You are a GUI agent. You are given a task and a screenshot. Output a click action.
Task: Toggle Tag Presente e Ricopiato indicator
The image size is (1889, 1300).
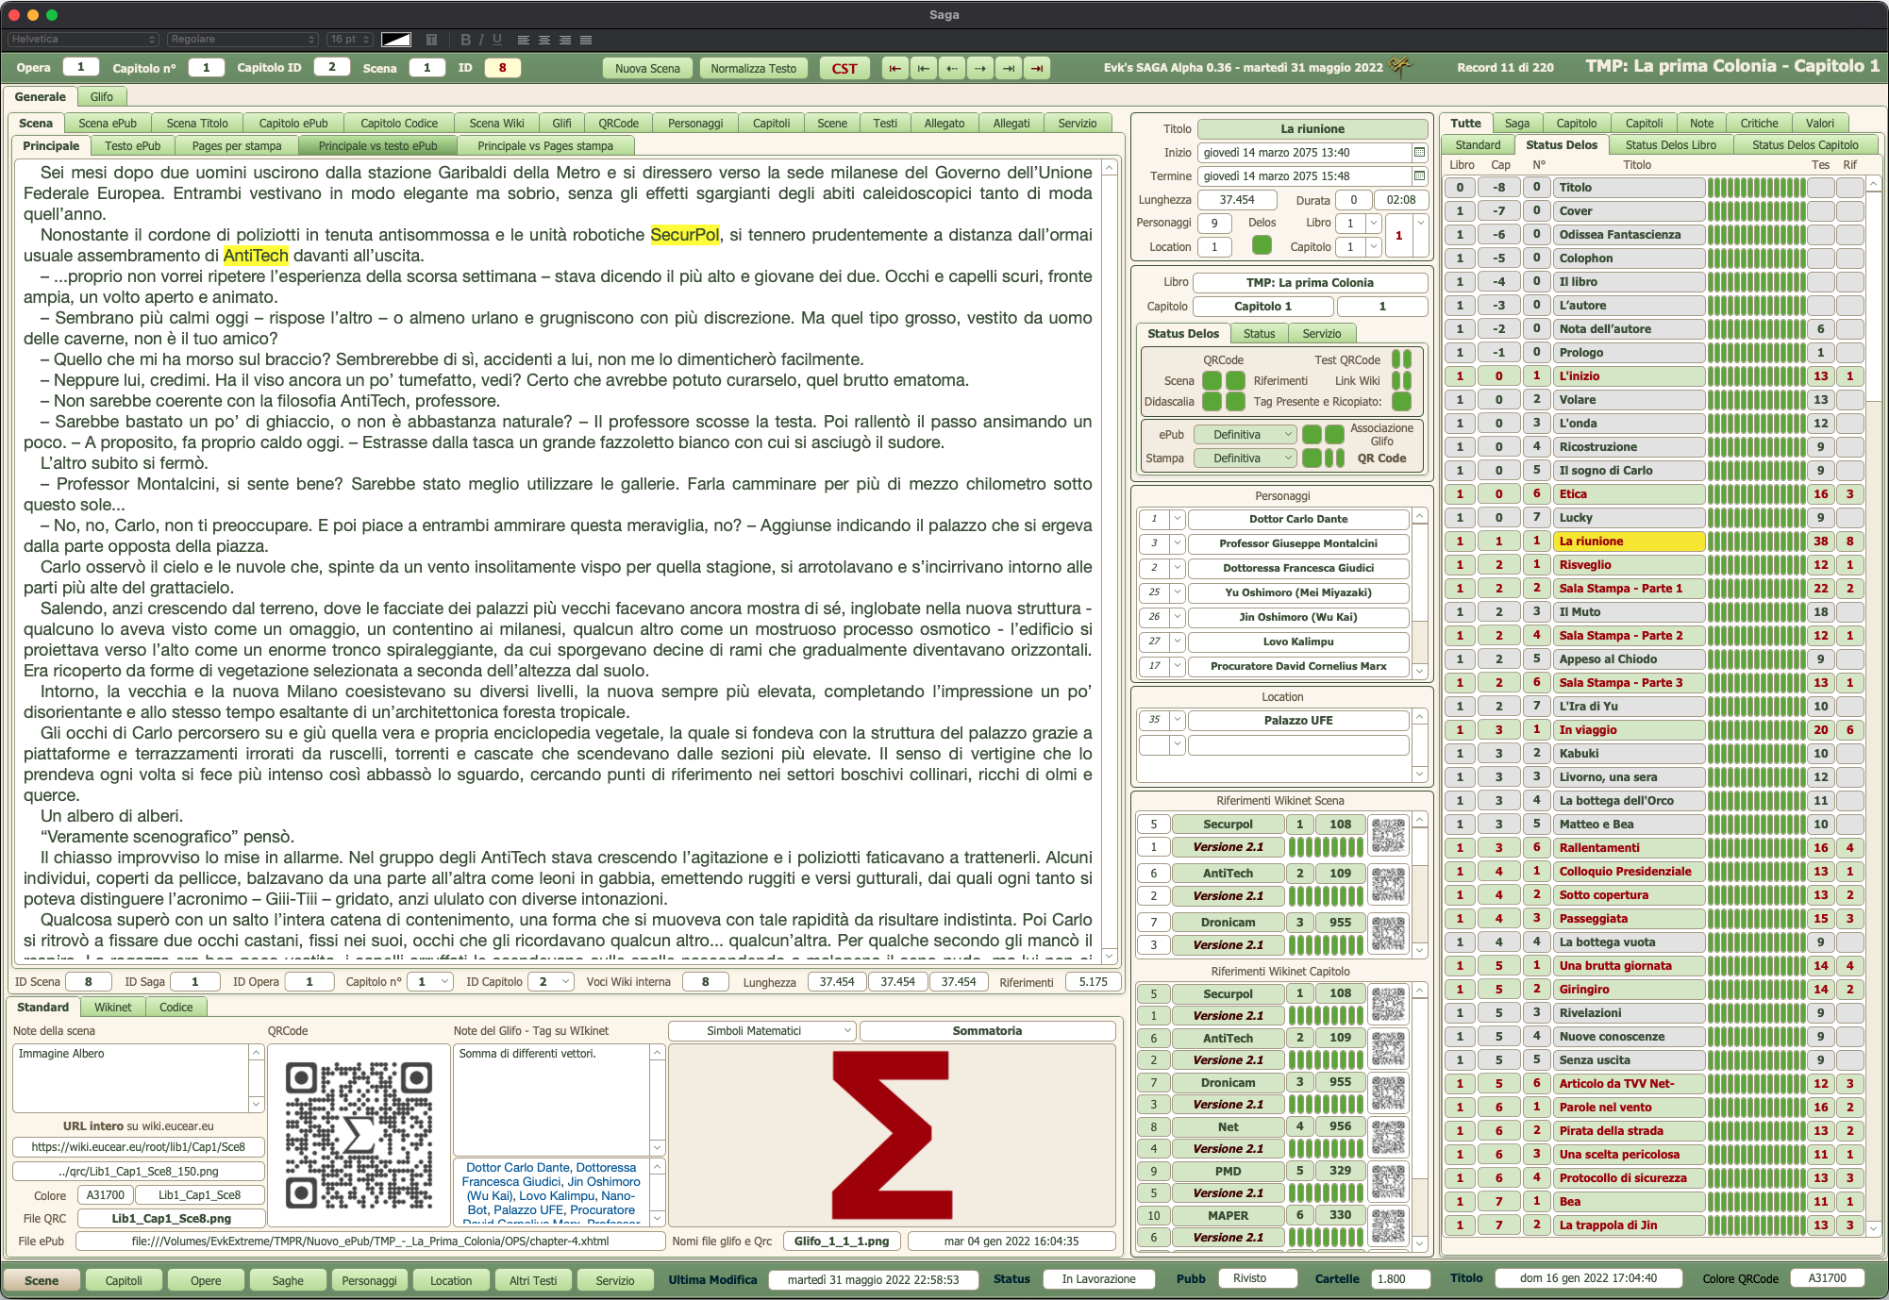coord(1402,402)
